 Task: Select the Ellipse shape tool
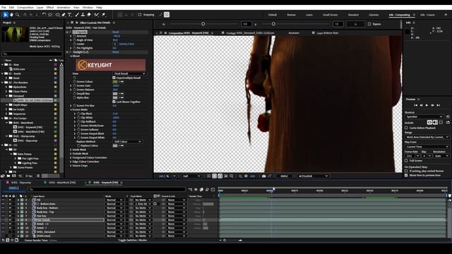(x=58, y=15)
